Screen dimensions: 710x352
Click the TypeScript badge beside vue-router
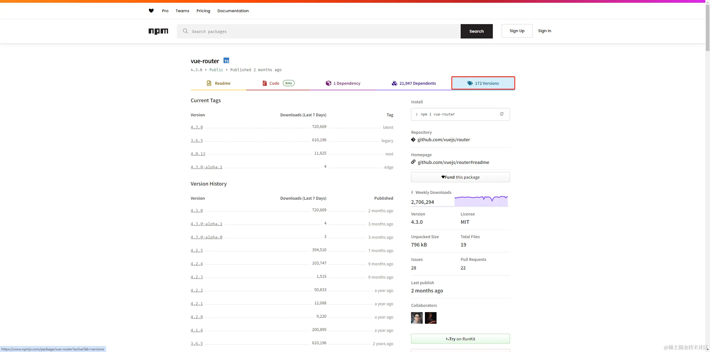click(226, 61)
